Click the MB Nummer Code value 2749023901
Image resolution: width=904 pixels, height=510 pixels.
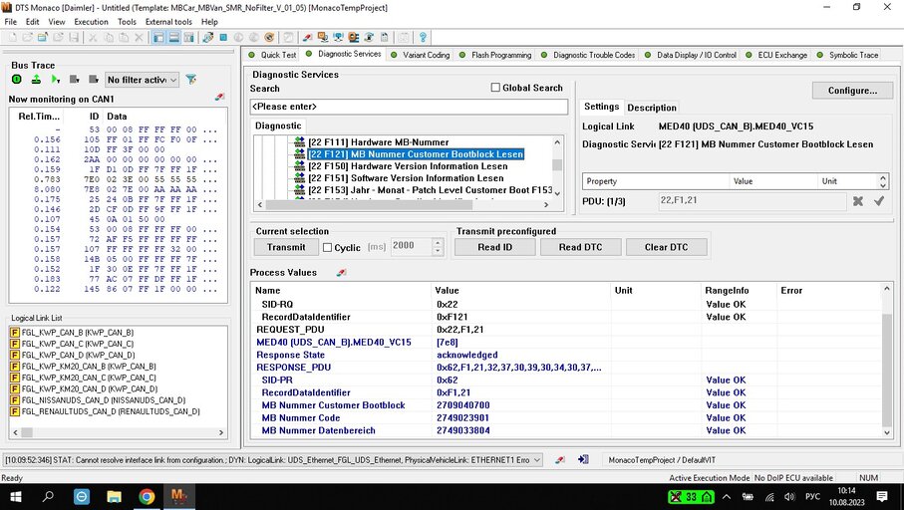pyautogui.click(x=462, y=417)
